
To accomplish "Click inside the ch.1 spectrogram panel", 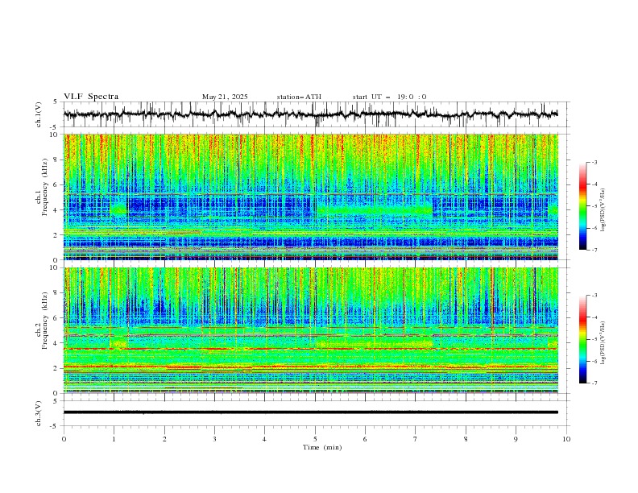I will 310,197.
